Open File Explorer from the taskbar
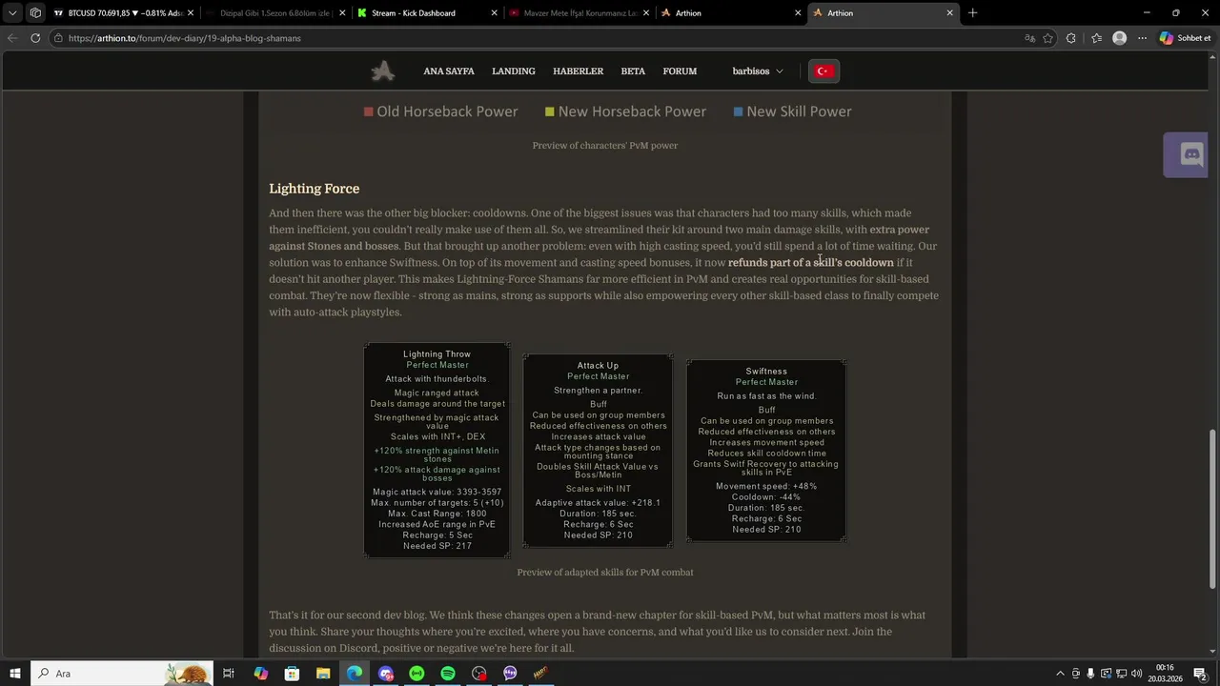1220x686 pixels. [323, 674]
